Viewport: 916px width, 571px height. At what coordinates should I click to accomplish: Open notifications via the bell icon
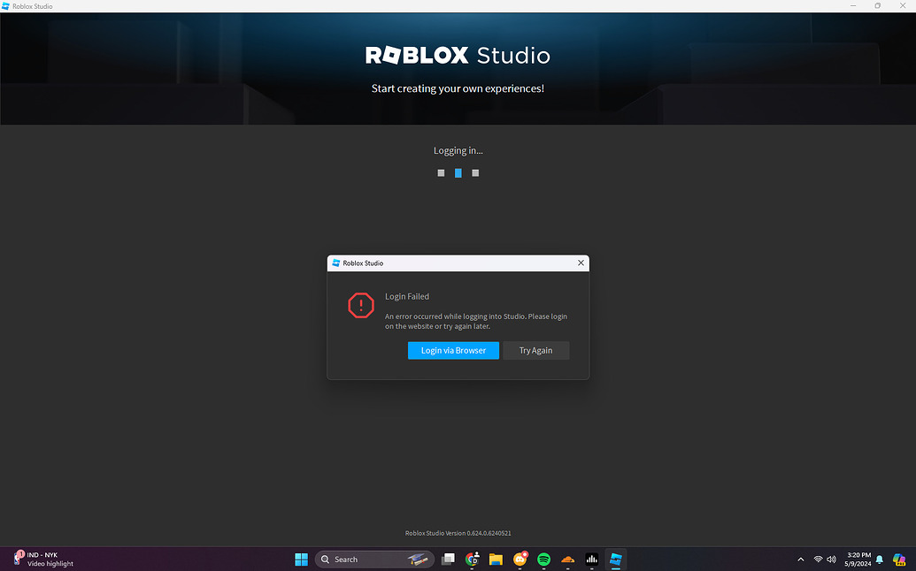(878, 559)
